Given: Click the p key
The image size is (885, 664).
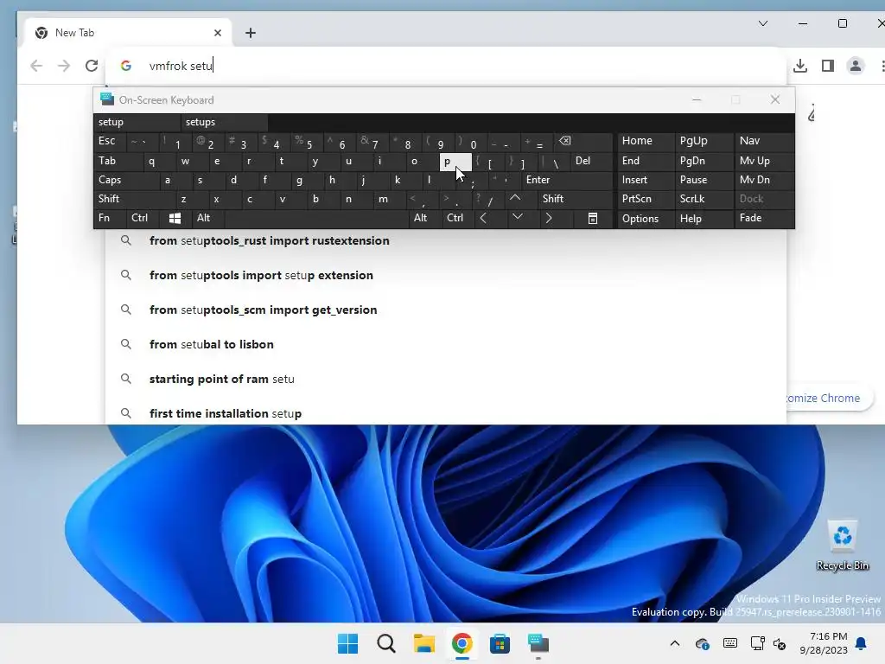Looking at the screenshot, I should 455,162.
